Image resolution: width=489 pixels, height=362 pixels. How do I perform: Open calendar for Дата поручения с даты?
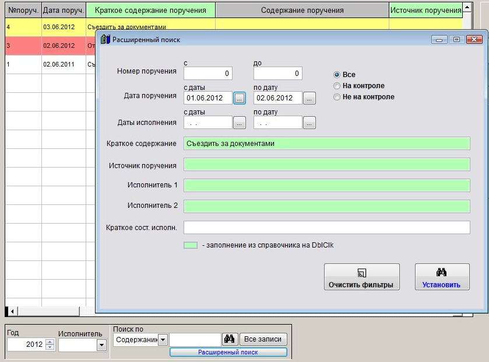[240, 98]
